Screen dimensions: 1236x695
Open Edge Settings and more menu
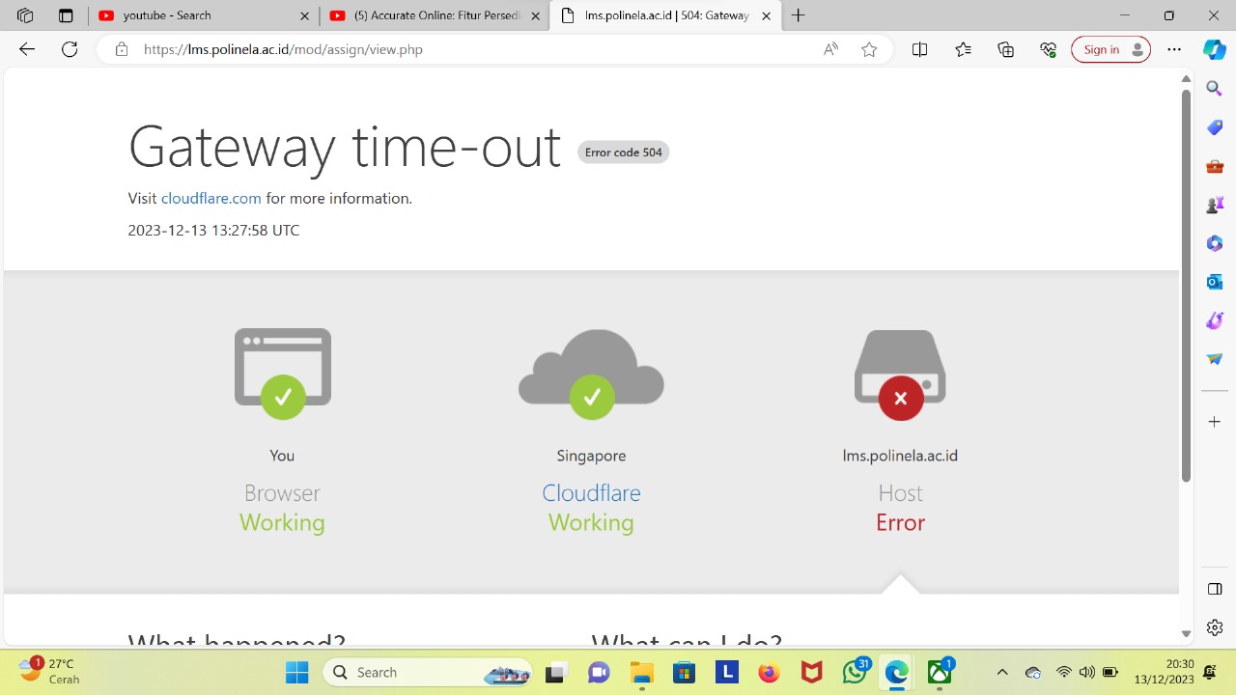tap(1174, 49)
